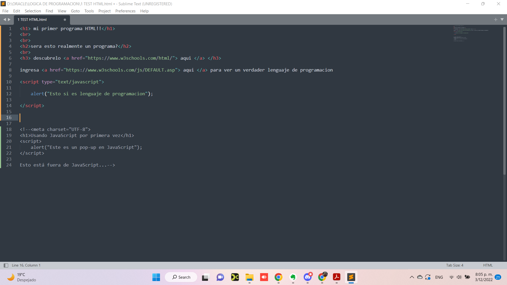Click line number 24 in the gutter
The width and height of the screenshot is (507, 285).
coord(9,165)
